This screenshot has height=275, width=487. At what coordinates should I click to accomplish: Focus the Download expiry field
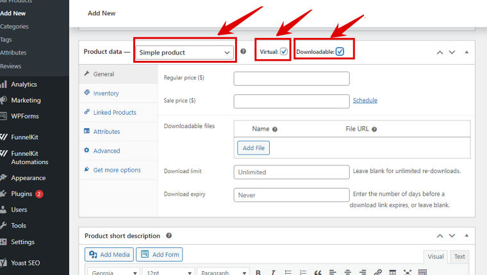(x=292, y=195)
